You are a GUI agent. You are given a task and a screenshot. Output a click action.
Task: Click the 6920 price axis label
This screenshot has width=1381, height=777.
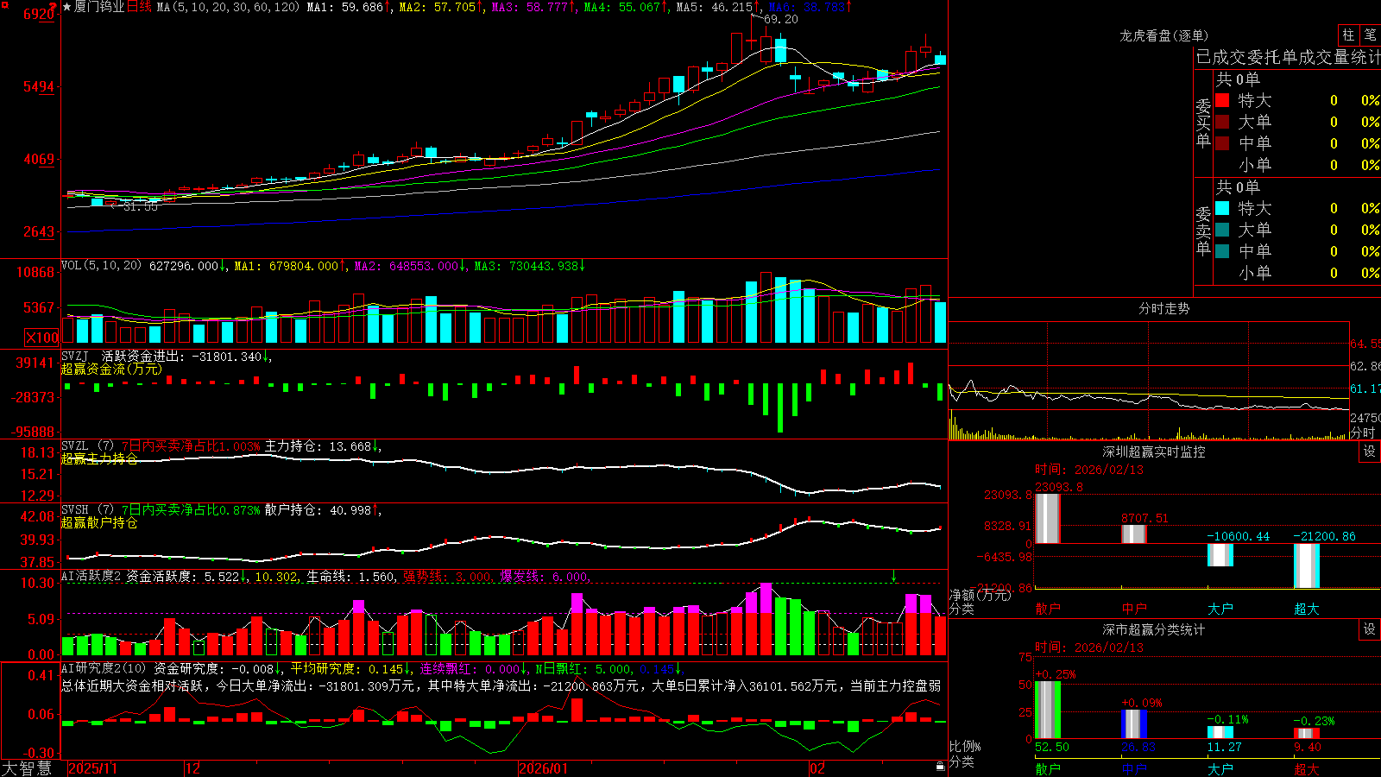39,14
